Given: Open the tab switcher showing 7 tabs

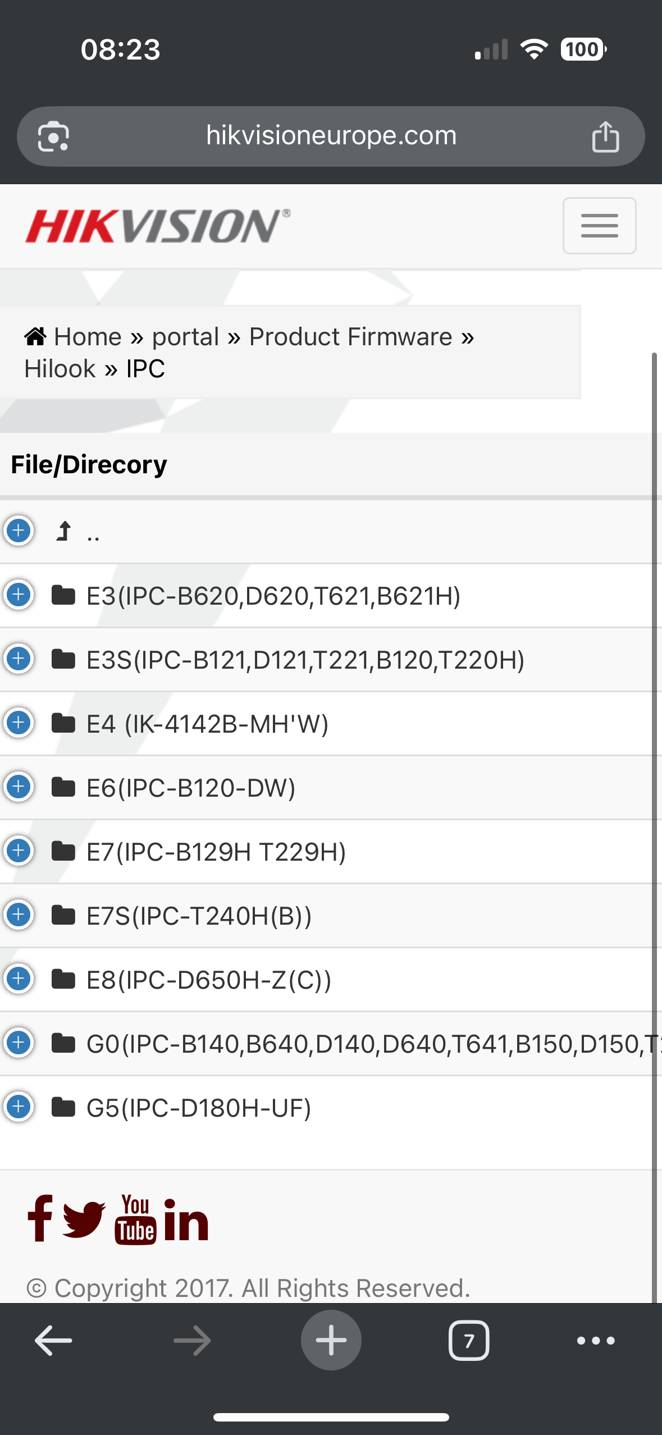Looking at the screenshot, I should pos(468,1341).
